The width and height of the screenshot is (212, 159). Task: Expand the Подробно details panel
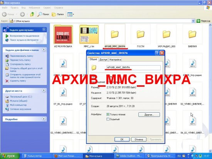coord(44,119)
